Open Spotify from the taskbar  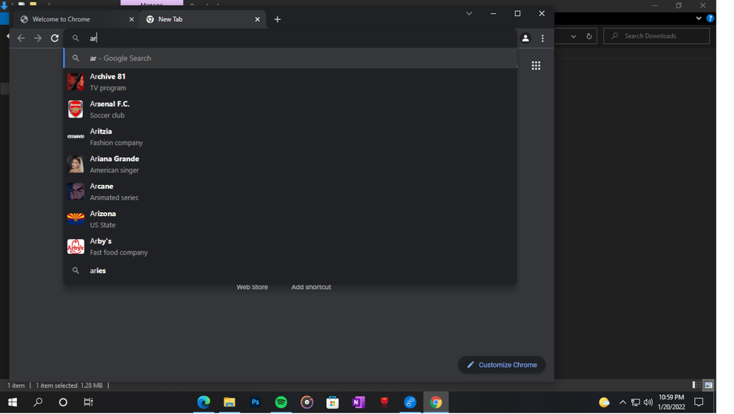coord(281,402)
